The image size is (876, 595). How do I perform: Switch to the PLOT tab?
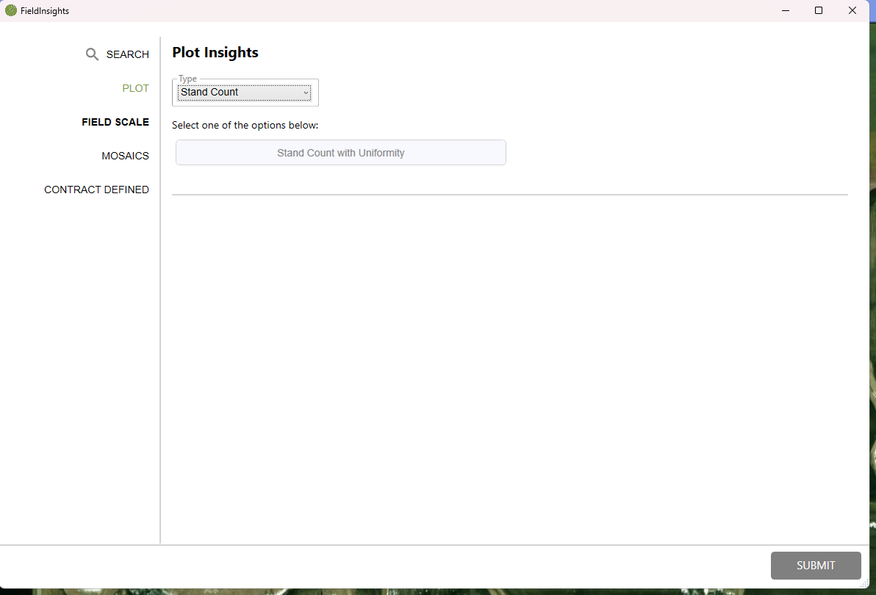[135, 88]
